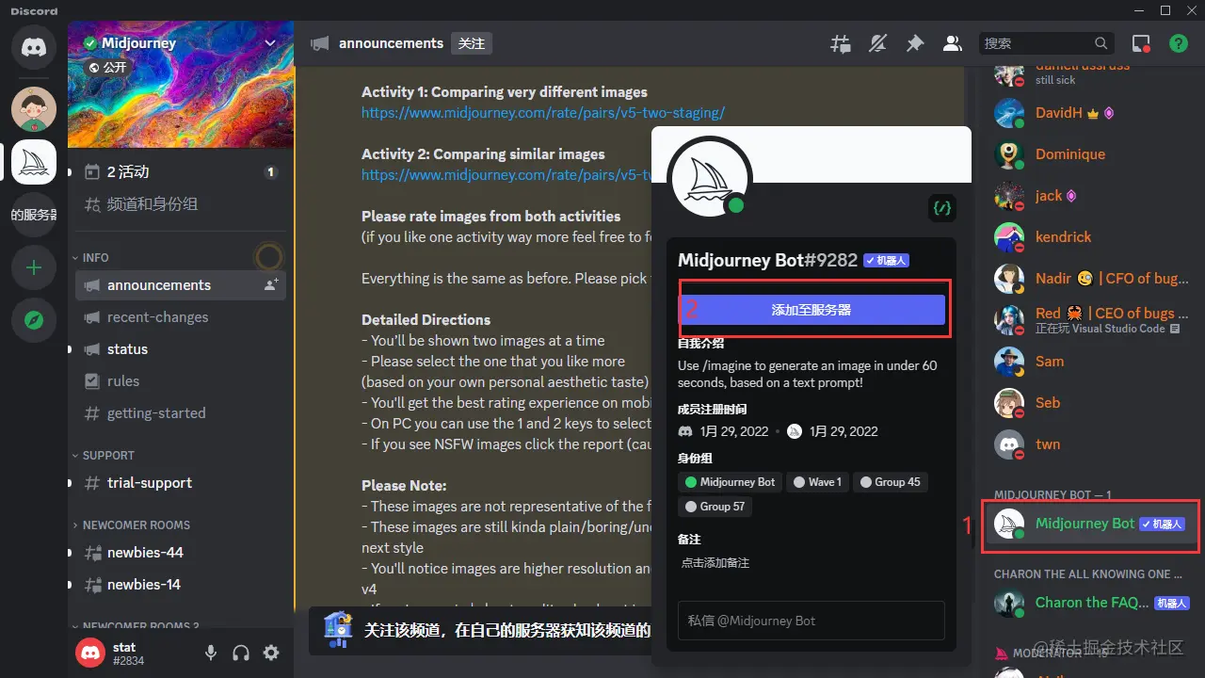Select member Nadir in member list
Image resolution: width=1205 pixels, height=678 pixels.
click(1092, 279)
